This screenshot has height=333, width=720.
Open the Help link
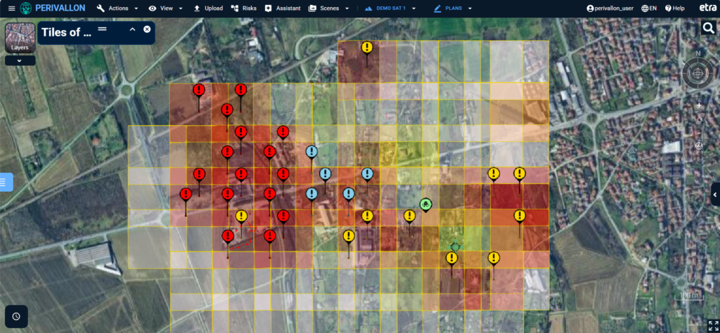tap(674, 8)
